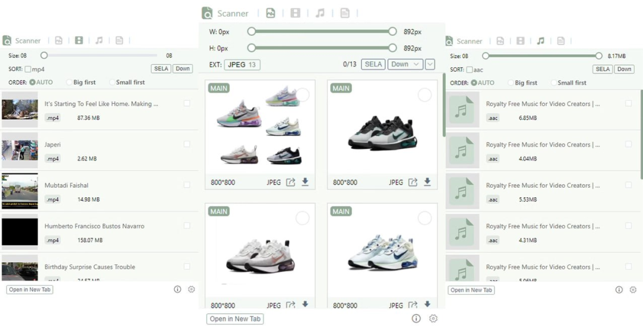The image size is (643, 330).
Task: Expand the small chevron menu beside Down
Action: [429, 64]
